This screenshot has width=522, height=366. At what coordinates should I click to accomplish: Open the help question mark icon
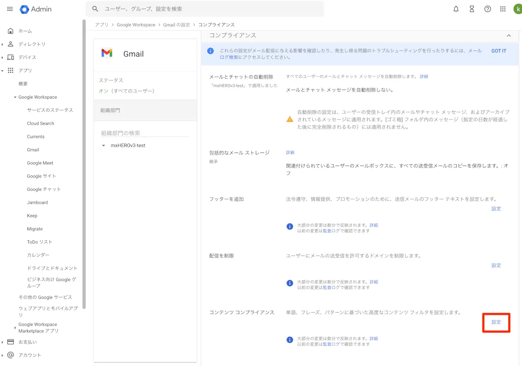point(488,9)
